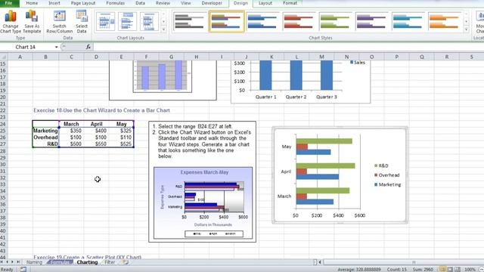Click the horizontal scrollbar thumb
This screenshot has width=484, height=272.
413,262
